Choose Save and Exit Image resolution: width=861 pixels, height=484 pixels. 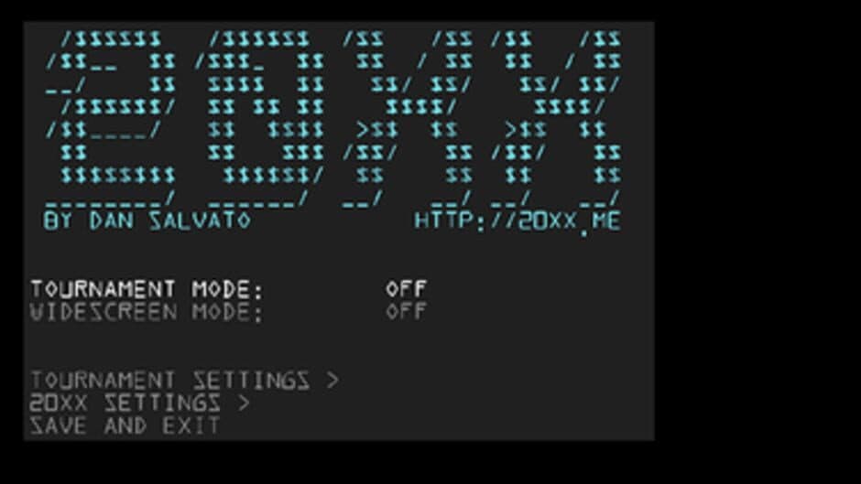click(x=125, y=425)
